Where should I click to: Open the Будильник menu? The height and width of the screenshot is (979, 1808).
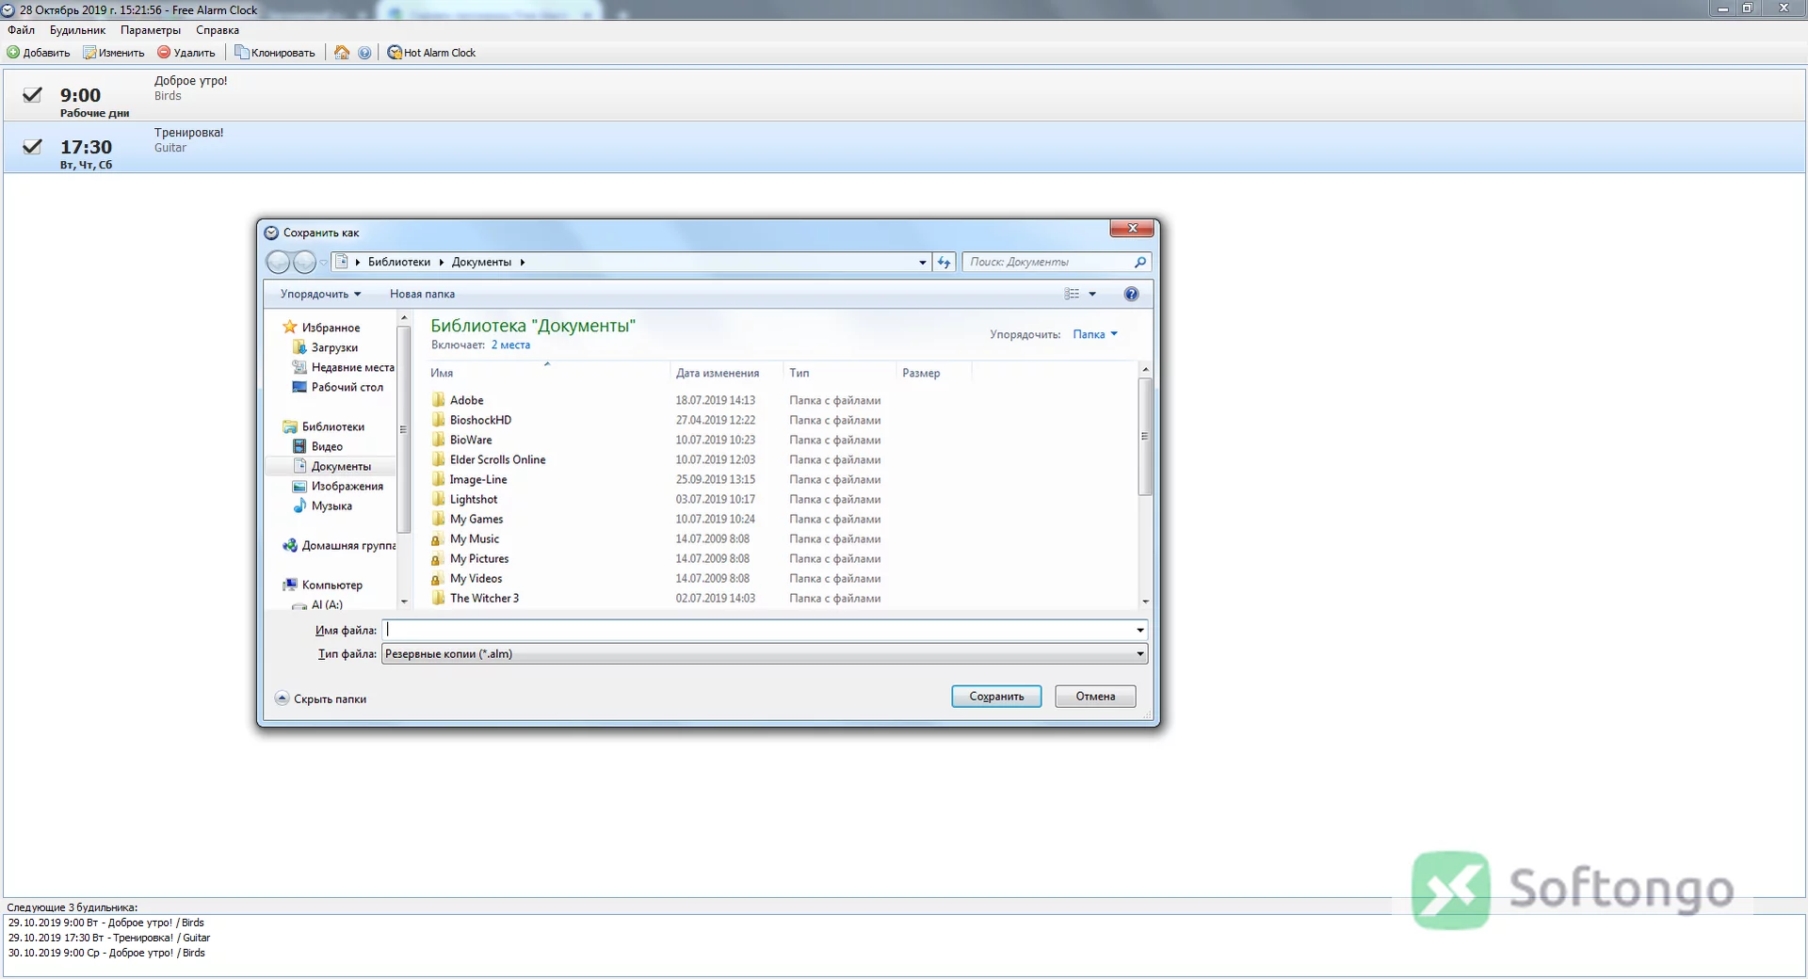click(77, 30)
